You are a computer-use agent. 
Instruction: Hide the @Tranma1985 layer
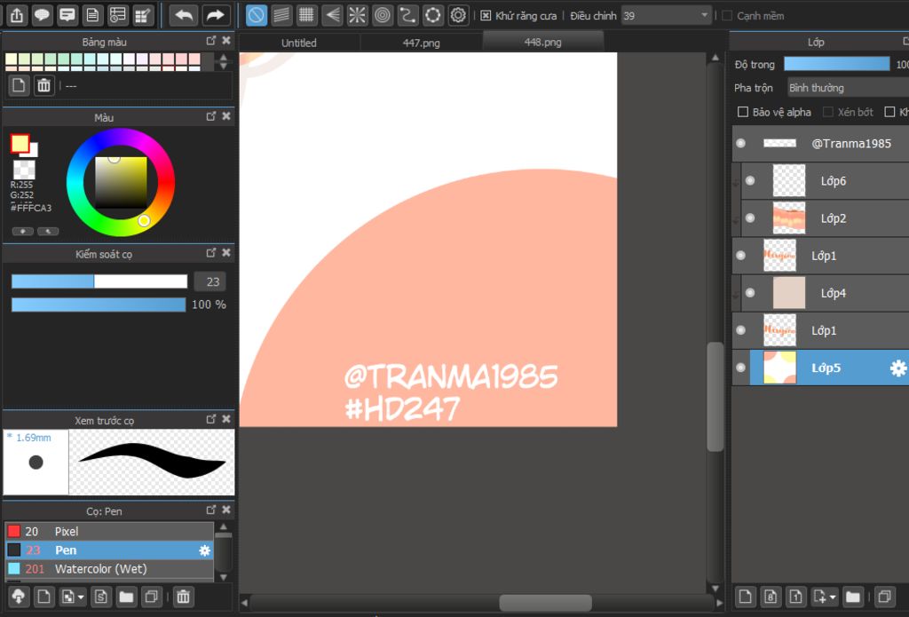(x=740, y=143)
